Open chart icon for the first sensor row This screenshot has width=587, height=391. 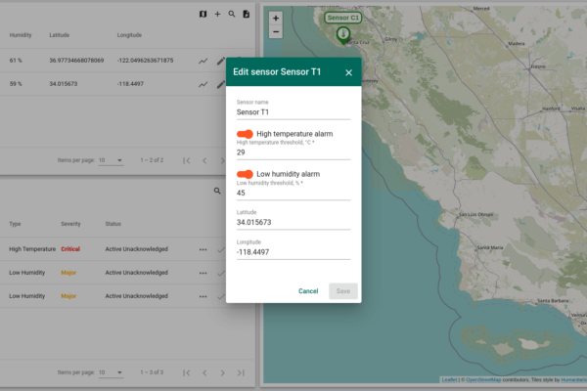coord(203,61)
